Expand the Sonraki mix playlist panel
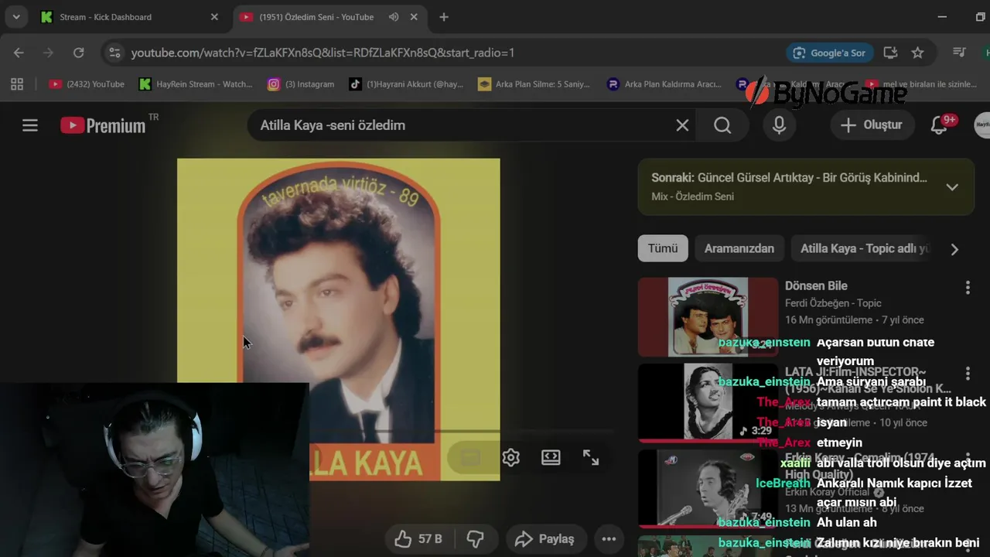Image resolution: width=990 pixels, height=557 pixels. coord(952,187)
